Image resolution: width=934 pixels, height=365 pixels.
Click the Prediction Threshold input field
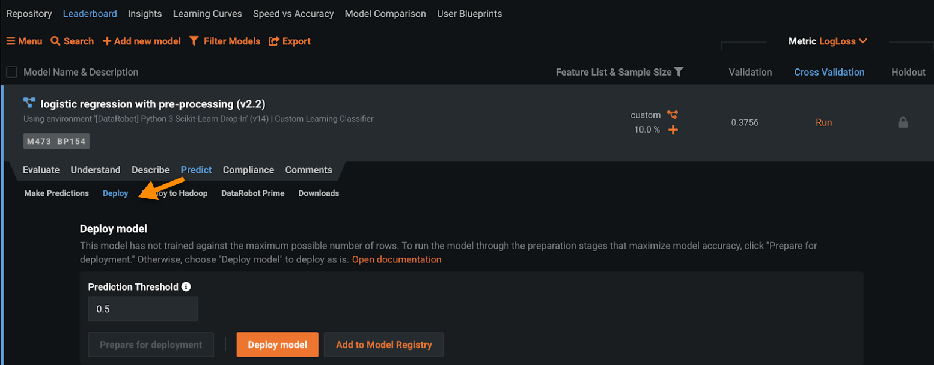pos(143,309)
